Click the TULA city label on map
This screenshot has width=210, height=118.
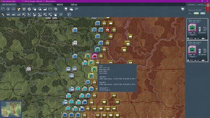pos(61,98)
